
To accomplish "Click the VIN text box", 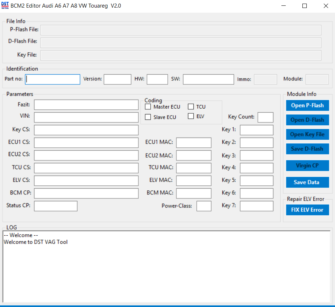I will pyautogui.click(x=86, y=117).
